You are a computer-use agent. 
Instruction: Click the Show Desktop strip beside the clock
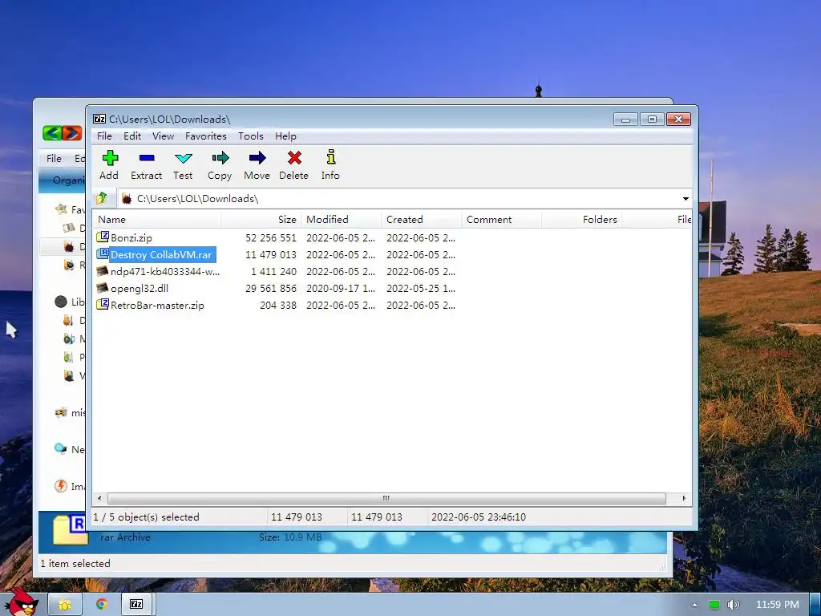(x=815, y=605)
